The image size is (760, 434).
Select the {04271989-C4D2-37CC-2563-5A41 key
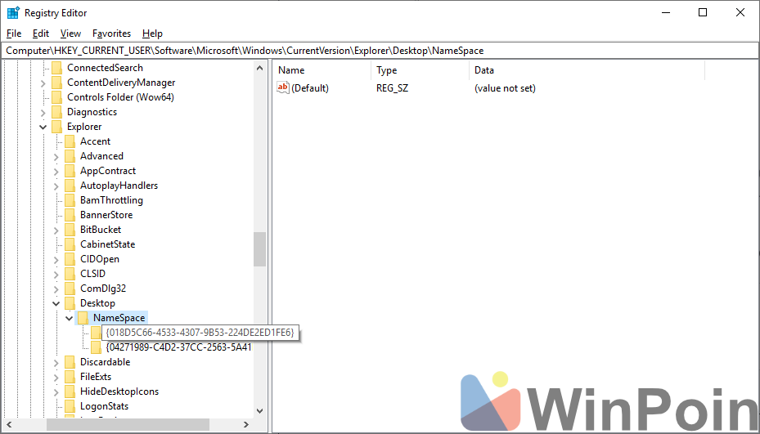179,347
